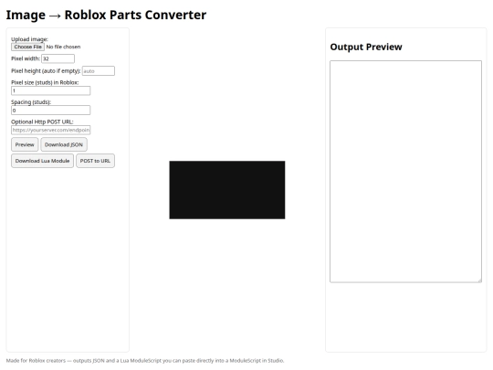Click the Output Preview resize handle
Viewport: 493px width, 370px height.
(x=480, y=280)
